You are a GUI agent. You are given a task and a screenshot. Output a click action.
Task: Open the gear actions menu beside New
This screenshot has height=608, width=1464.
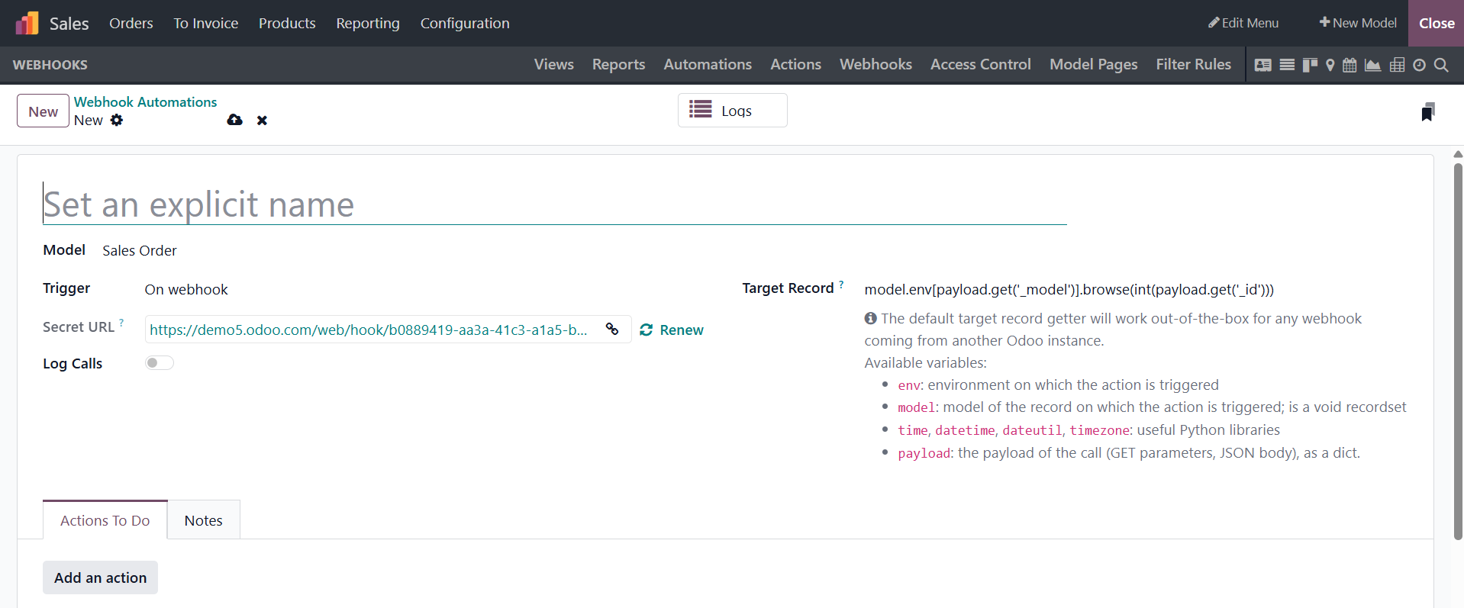117,120
